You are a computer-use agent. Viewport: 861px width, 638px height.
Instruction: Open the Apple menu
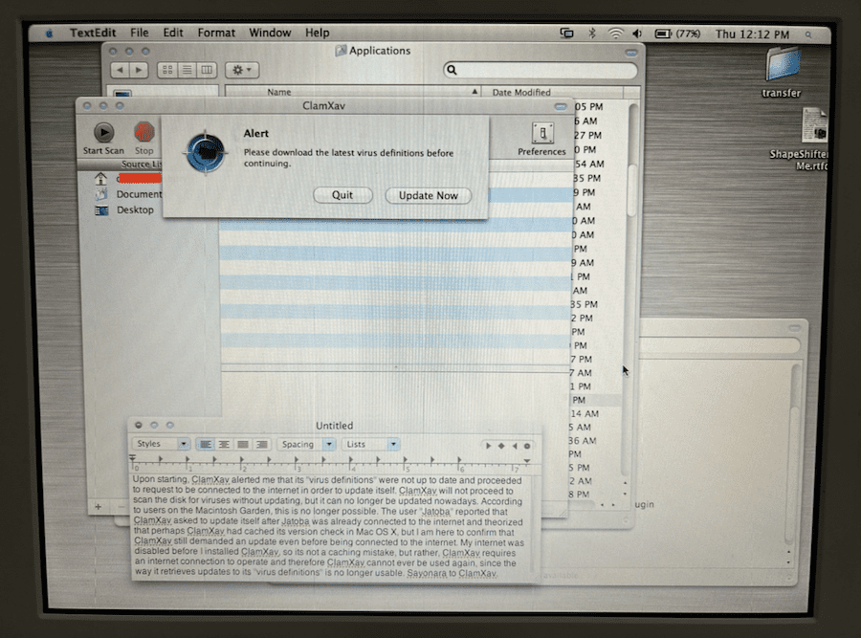click(50, 33)
